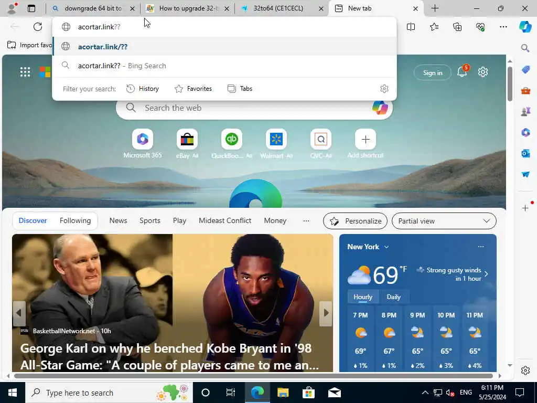The height and width of the screenshot is (403, 537).
Task: Open new tab page settings gear
Action: [483, 72]
